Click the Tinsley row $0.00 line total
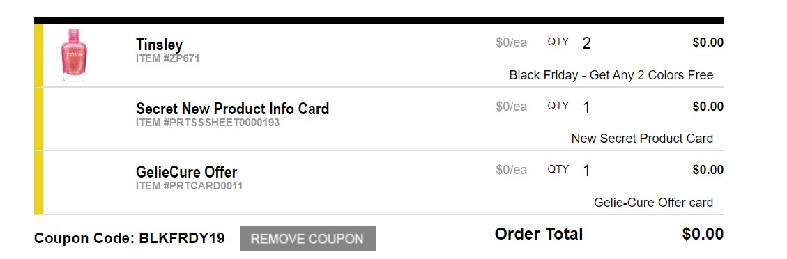 tap(708, 43)
